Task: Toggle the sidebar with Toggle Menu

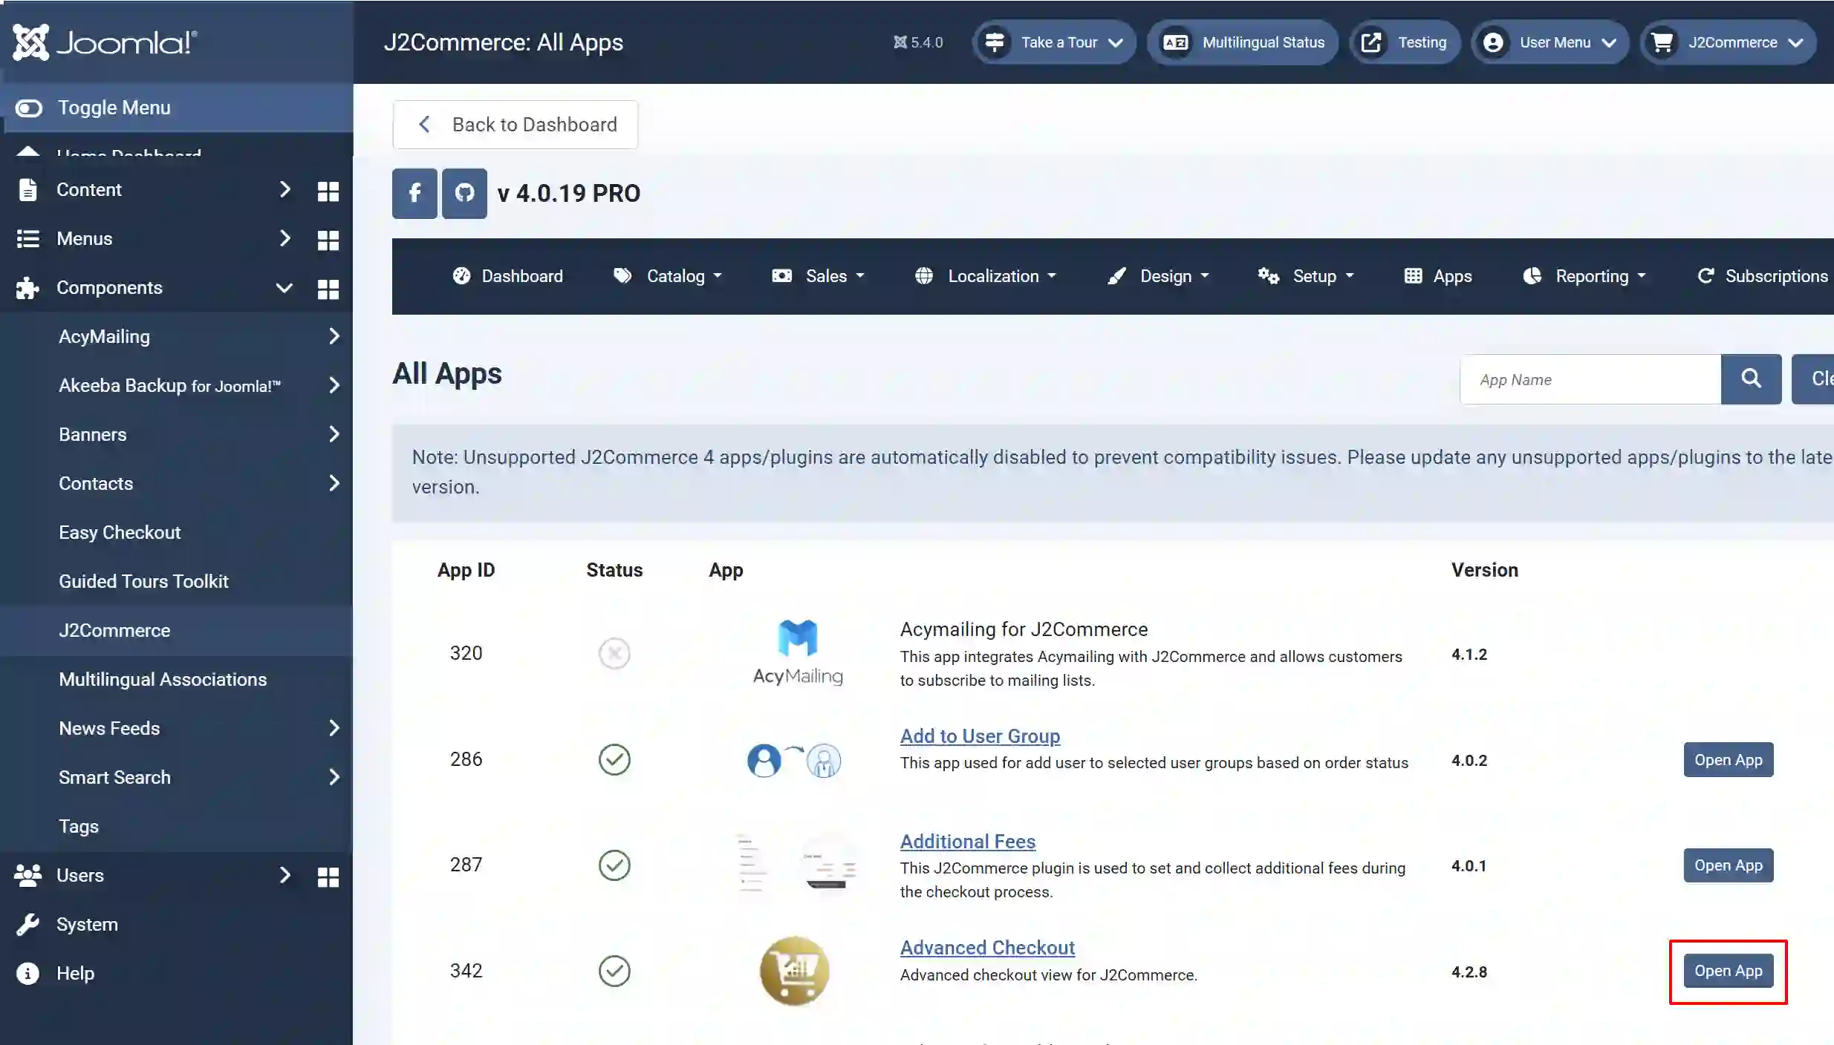Action: coord(177,108)
